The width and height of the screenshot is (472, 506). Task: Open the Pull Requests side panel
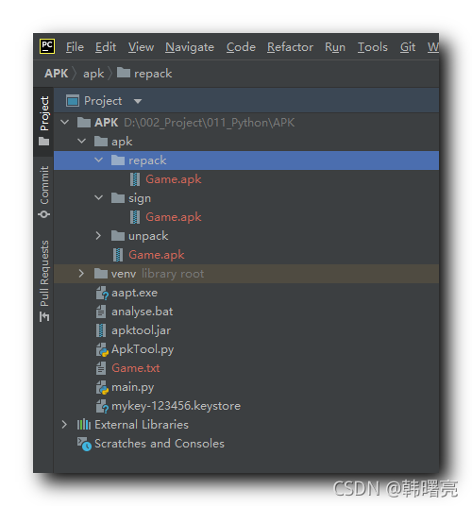click(43, 280)
